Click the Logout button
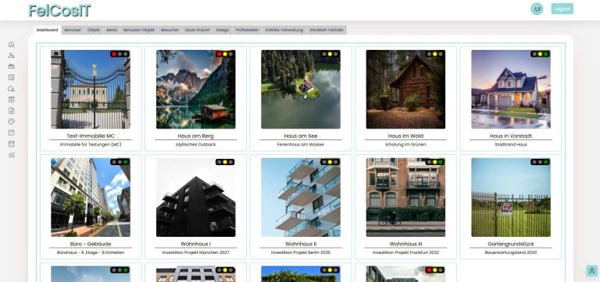The width and height of the screenshot is (600, 282). (x=562, y=9)
